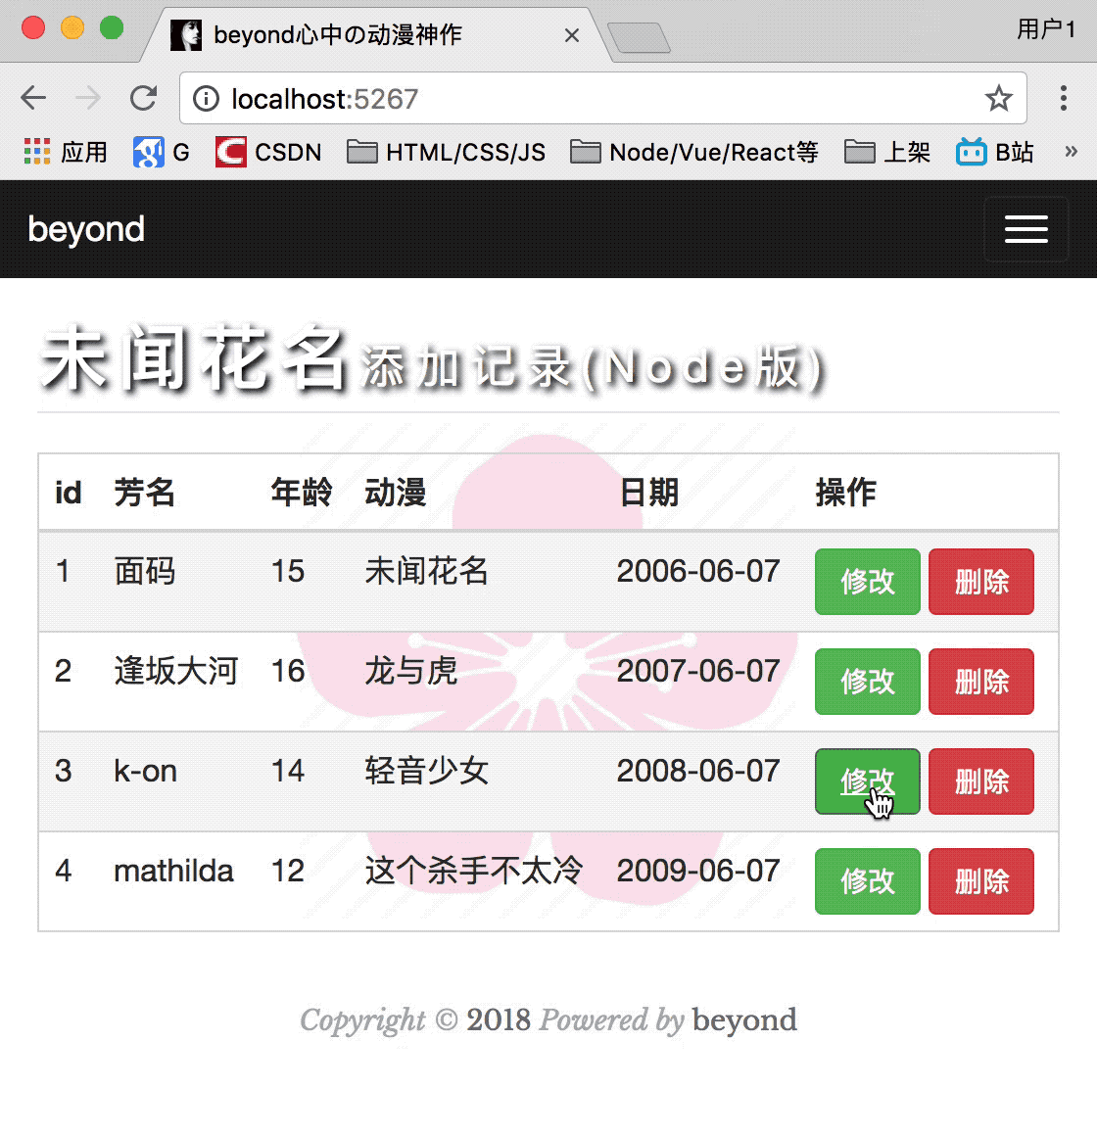This screenshot has width=1097, height=1136.
Task: Open the 上架 bookmark folder
Action: point(887,152)
